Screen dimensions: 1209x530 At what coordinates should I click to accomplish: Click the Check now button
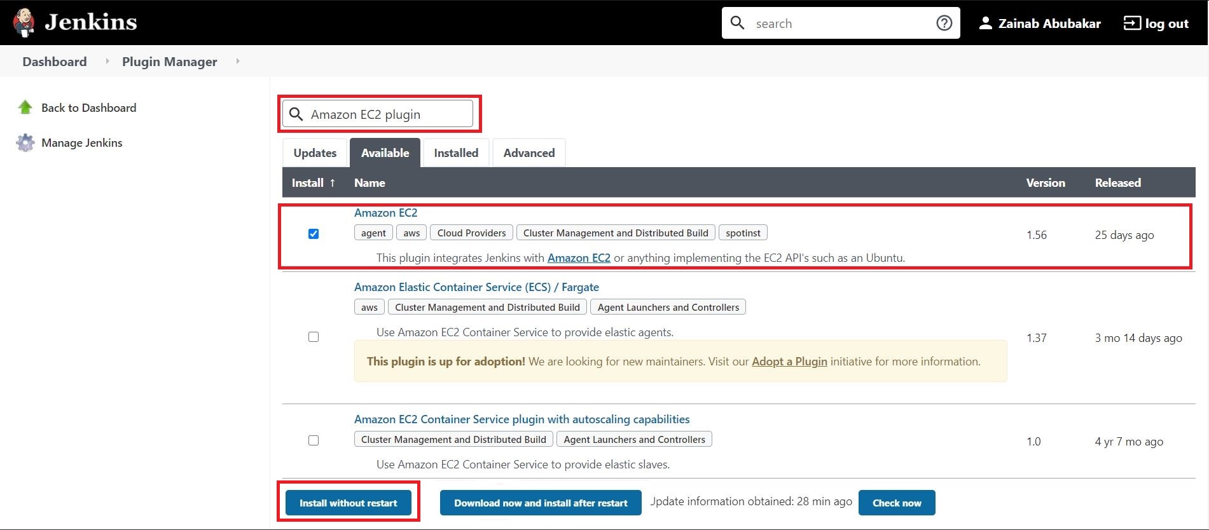click(897, 503)
